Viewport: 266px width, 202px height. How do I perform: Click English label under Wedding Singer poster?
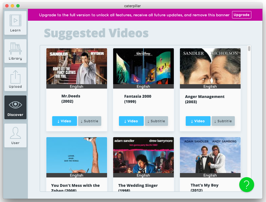[x=143, y=175]
